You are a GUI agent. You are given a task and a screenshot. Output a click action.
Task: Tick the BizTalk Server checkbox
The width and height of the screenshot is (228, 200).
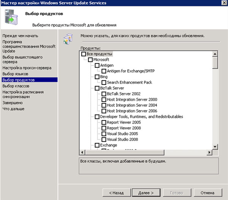pyautogui.click(x=97, y=88)
